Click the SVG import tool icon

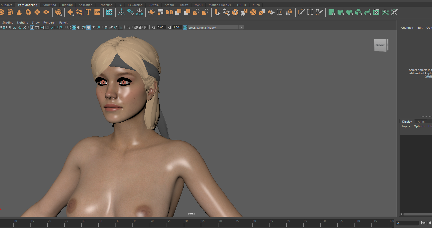[x=97, y=12]
